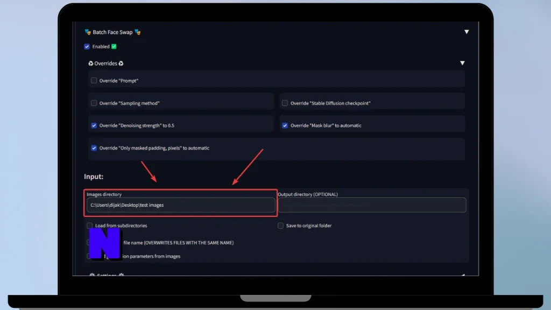Disable the Batch Face Swap Enabled checkbox
Screen dimensions: 551x310
coord(87,46)
